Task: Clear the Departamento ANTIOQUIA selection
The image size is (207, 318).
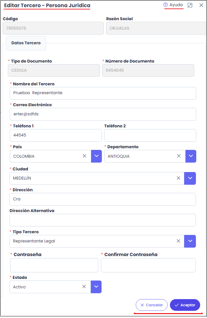Action: (179, 156)
